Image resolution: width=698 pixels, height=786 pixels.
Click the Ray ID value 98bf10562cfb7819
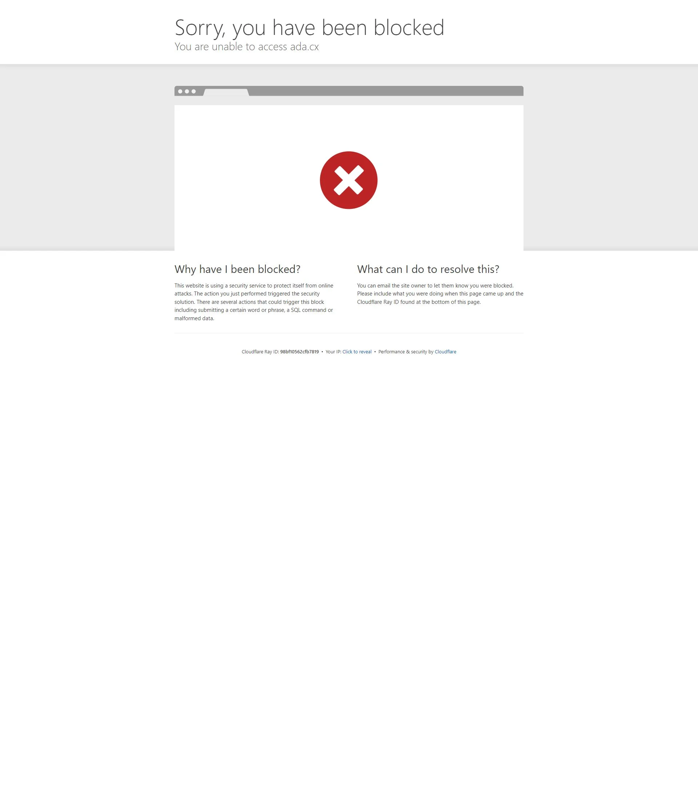click(x=299, y=352)
